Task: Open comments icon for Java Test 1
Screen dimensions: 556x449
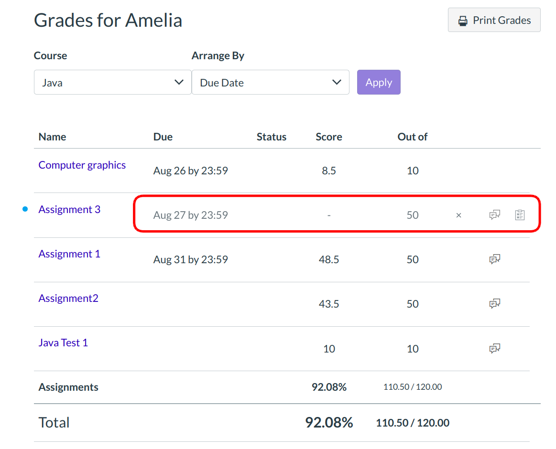Action: pyautogui.click(x=494, y=349)
